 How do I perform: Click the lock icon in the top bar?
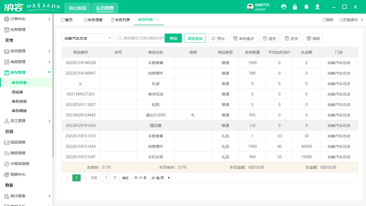click(295, 7)
